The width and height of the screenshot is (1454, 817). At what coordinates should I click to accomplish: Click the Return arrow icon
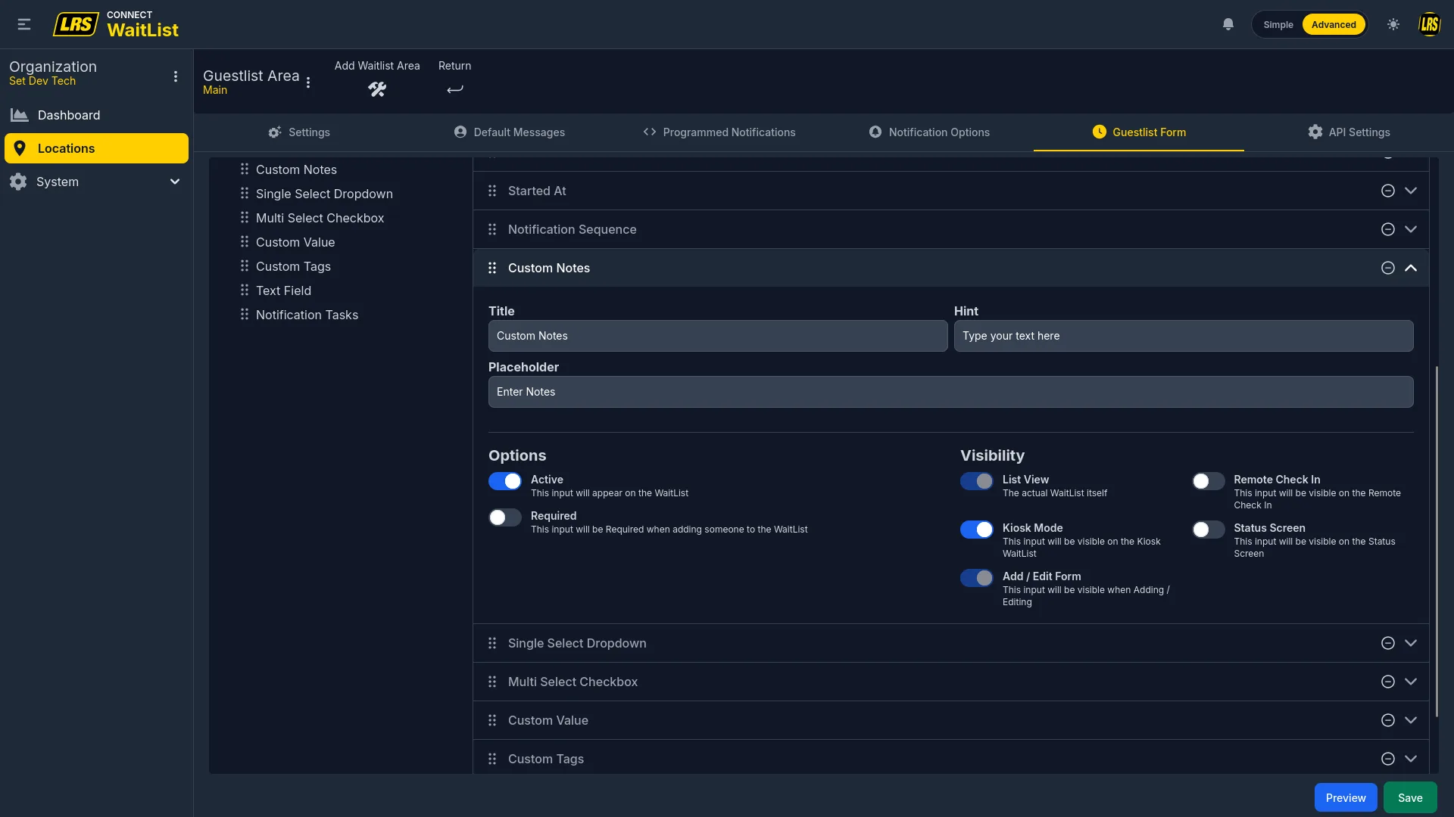pos(454,89)
